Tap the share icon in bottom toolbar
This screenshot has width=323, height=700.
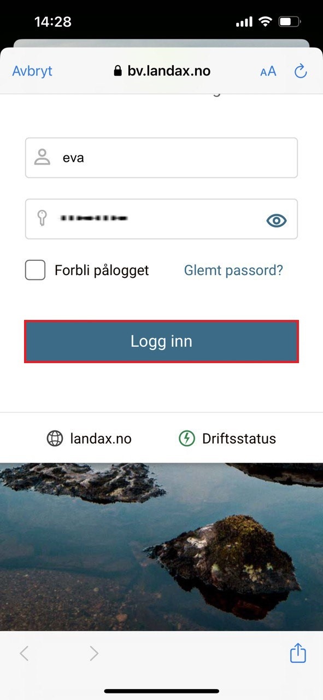(298, 653)
